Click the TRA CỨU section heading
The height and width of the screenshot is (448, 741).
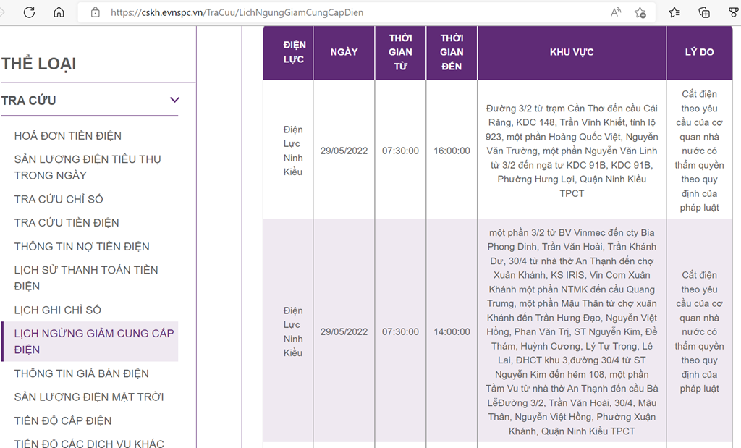(x=28, y=101)
